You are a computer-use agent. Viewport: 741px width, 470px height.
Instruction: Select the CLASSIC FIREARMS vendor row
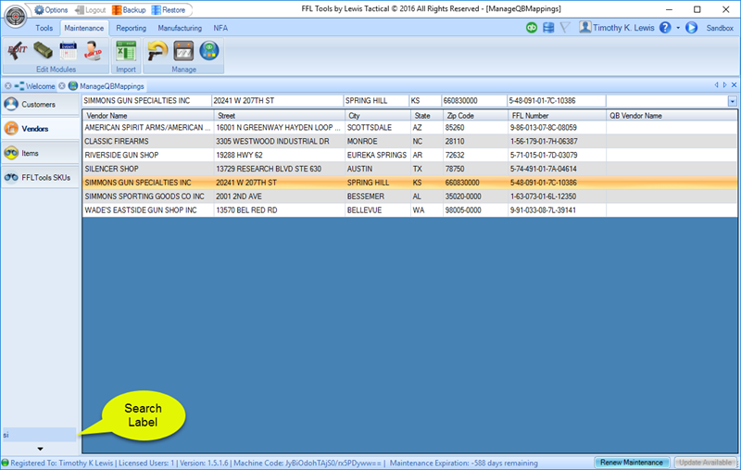click(409, 142)
